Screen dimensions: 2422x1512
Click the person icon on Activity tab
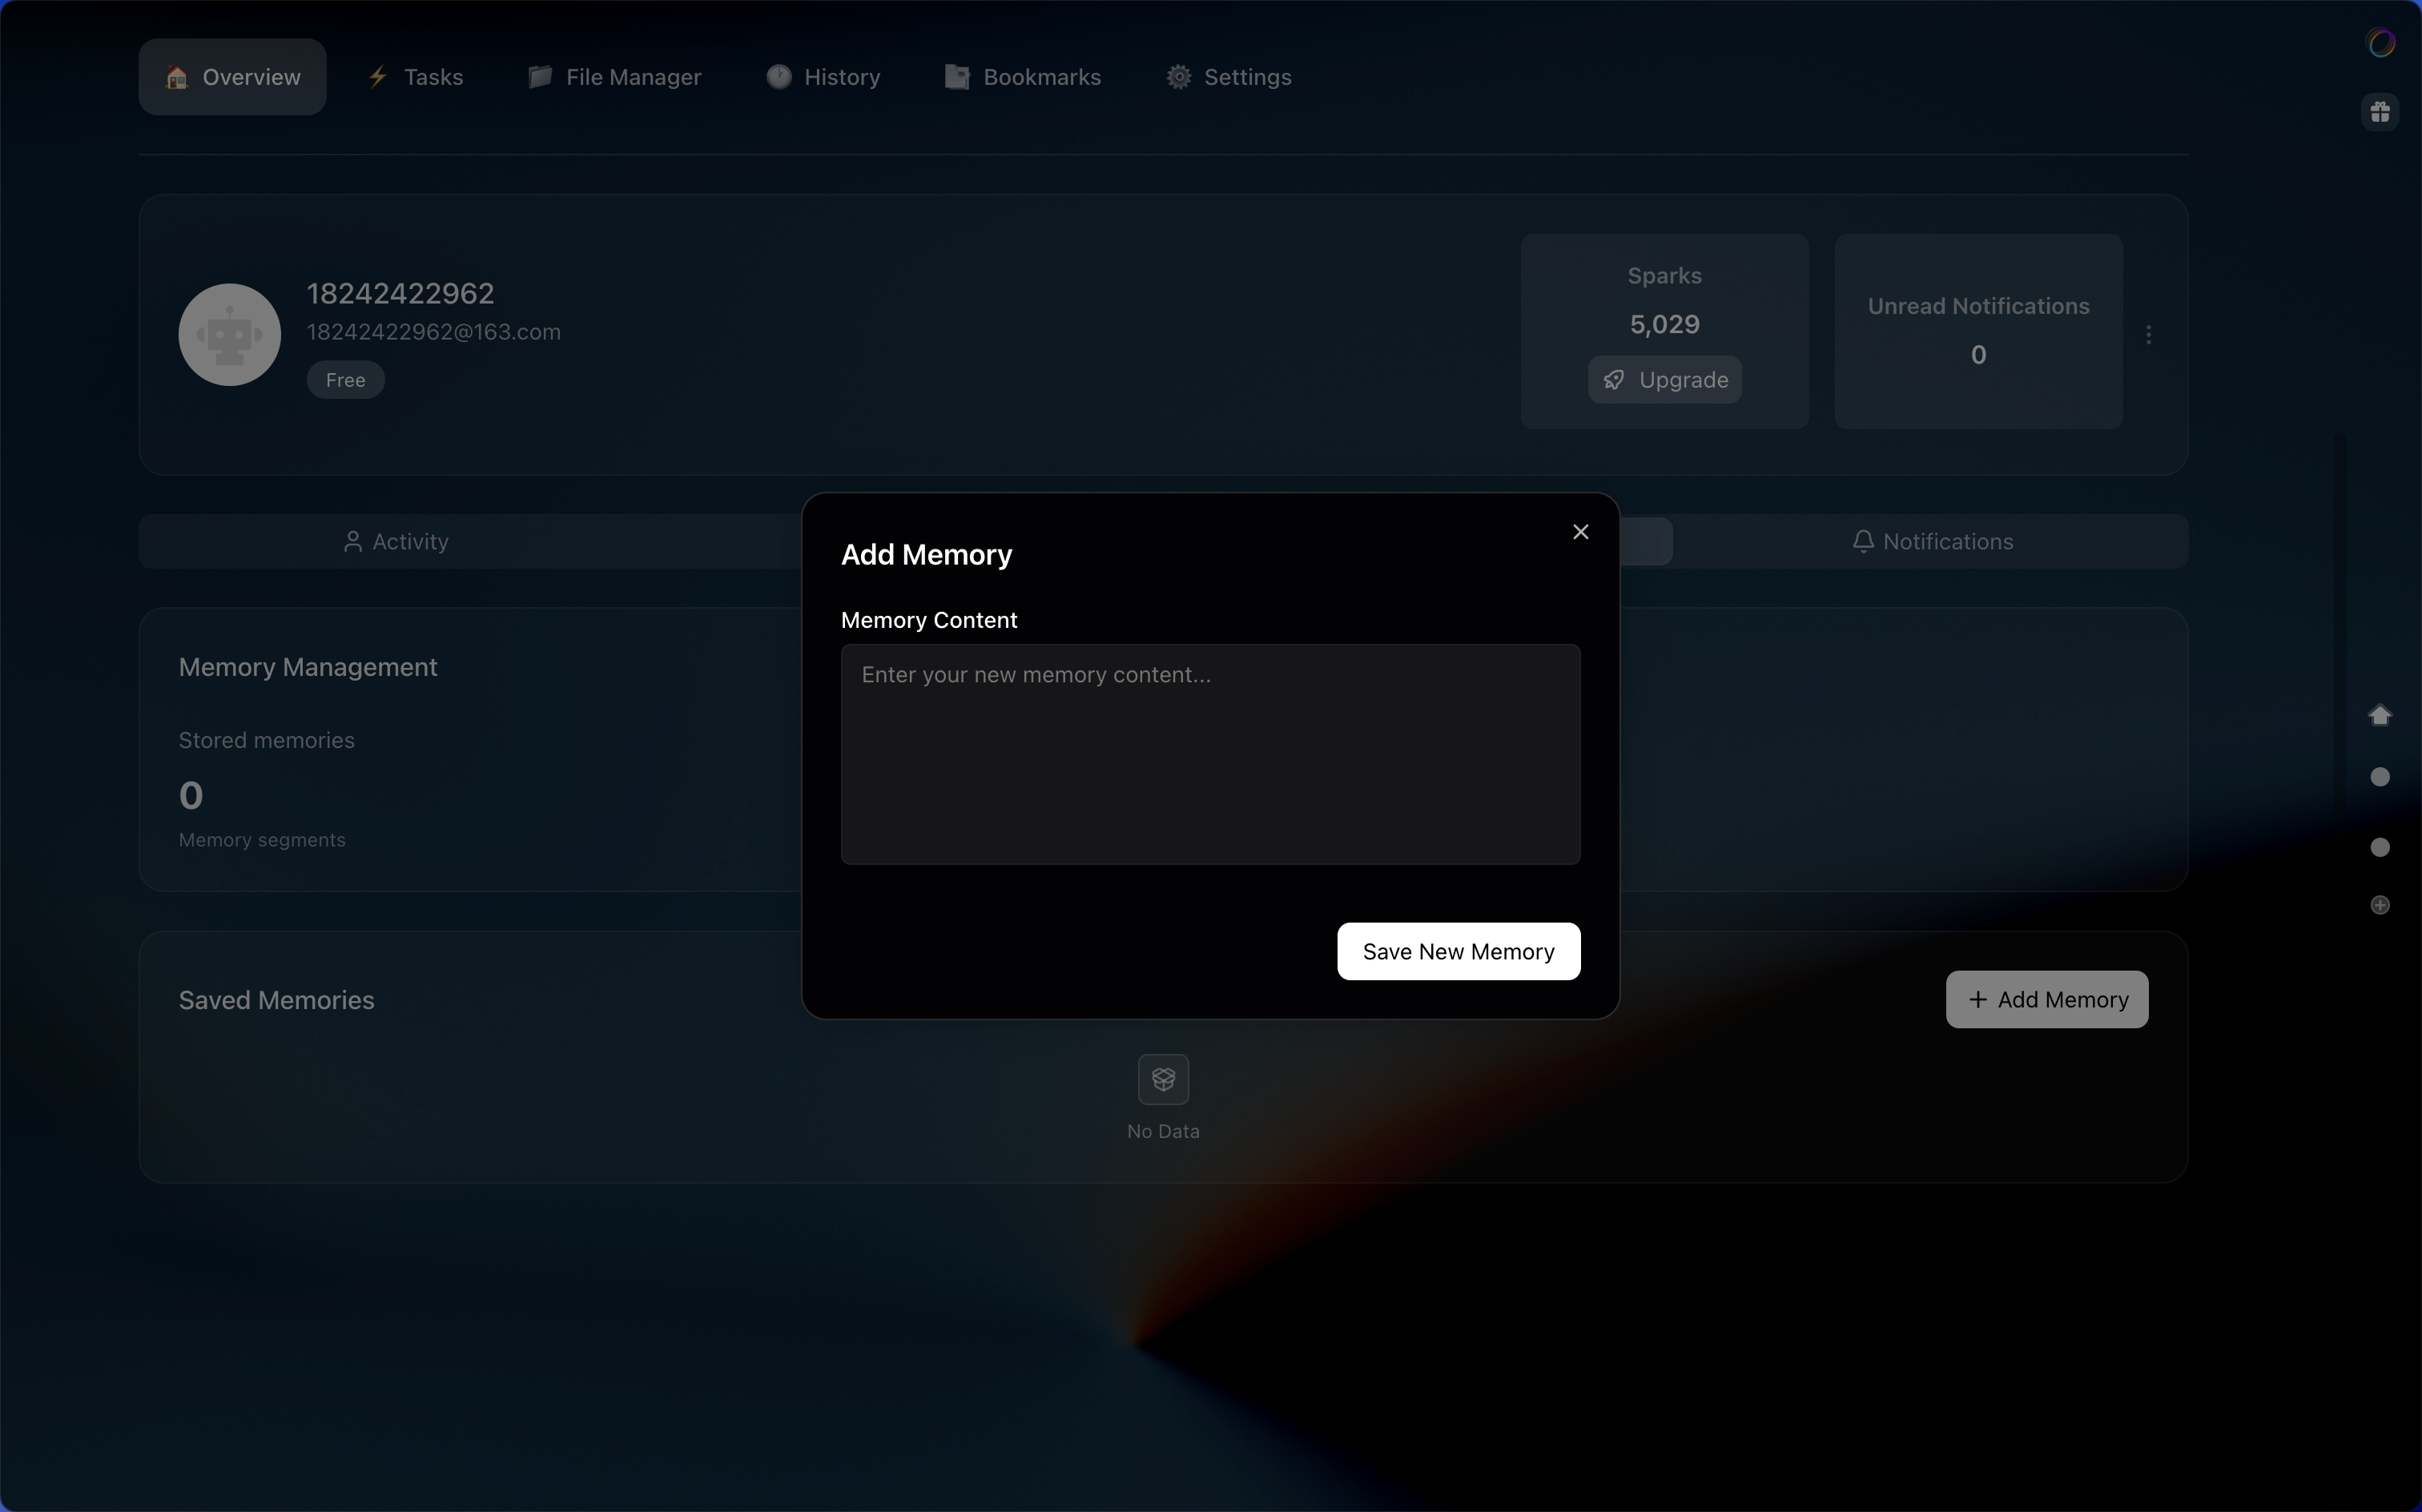click(x=352, y=541)
